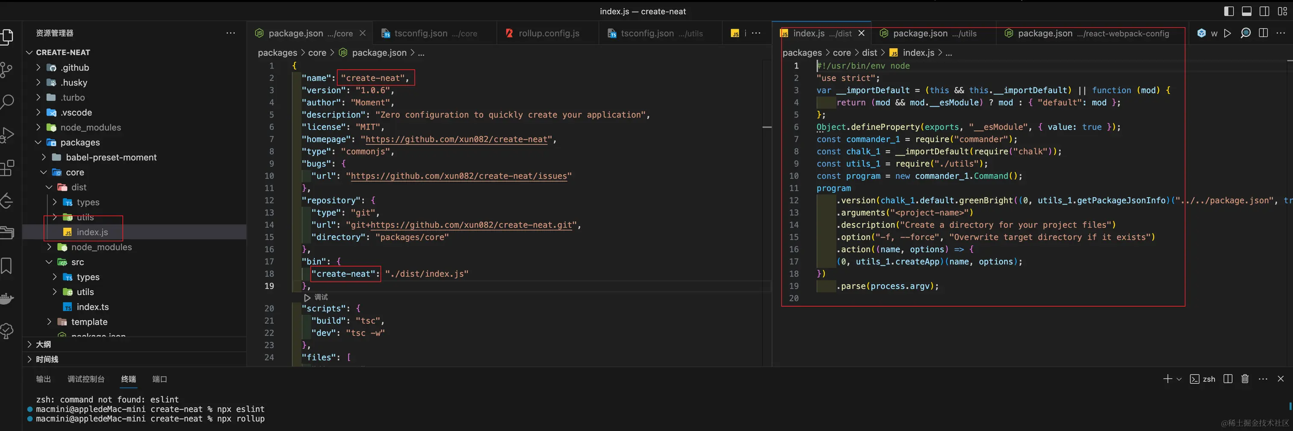The image size is (1293, 431).
Task: Toggle the bottom panel visibility
Action: 1246,11
